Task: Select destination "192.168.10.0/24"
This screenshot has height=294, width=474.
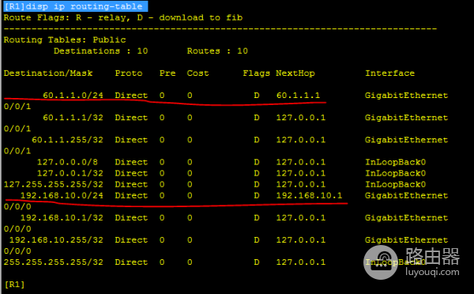Action: coord(62,195)
